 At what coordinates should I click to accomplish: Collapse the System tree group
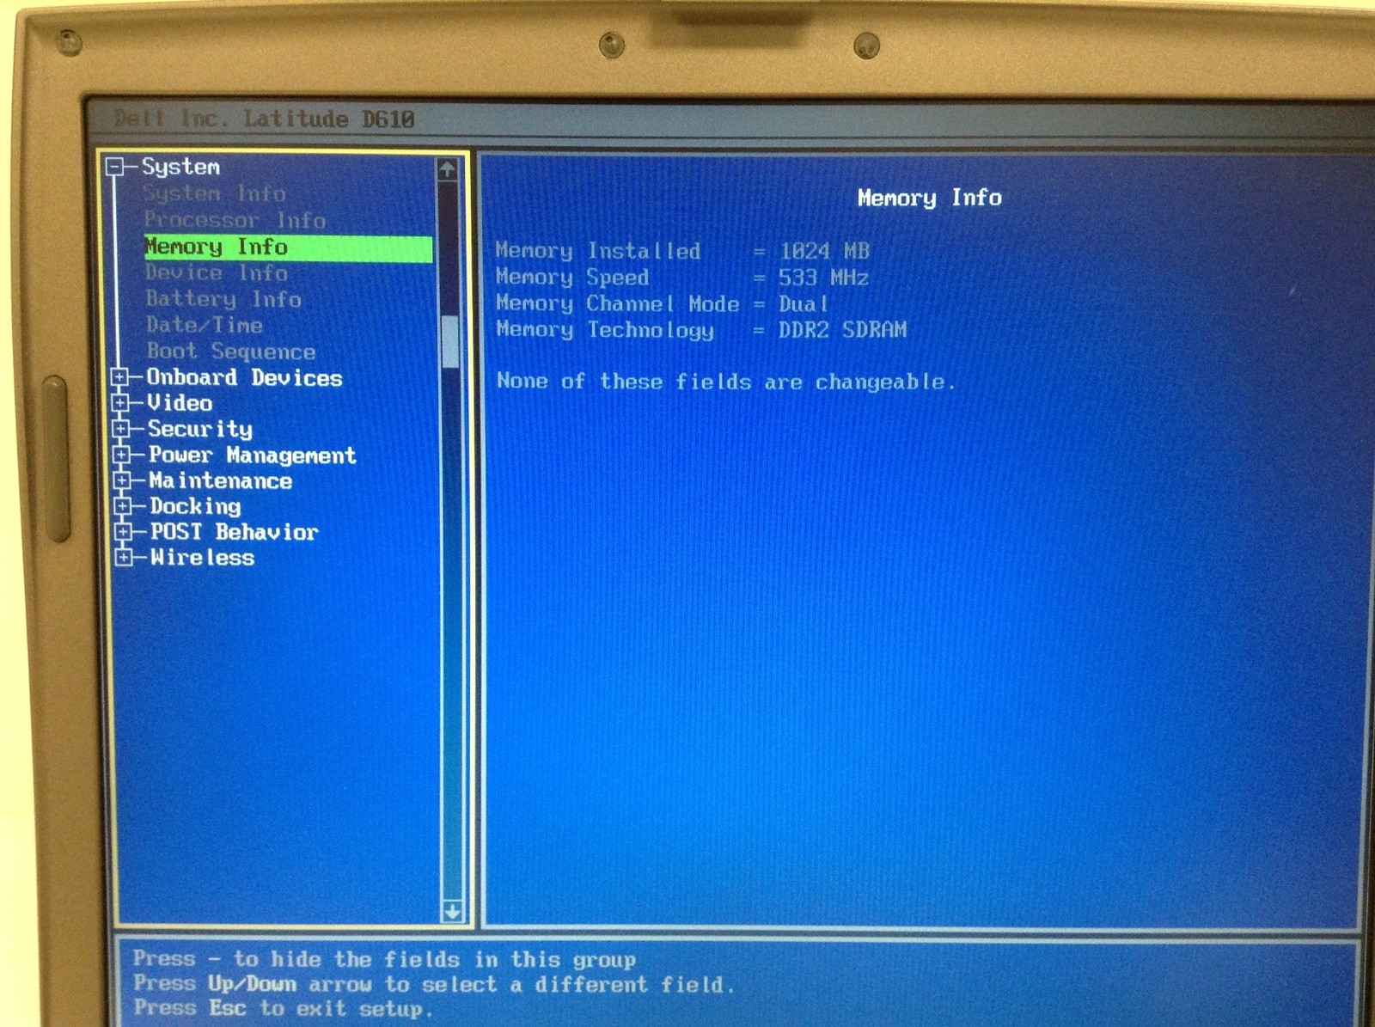pyautogui.click(x=115, y=166)
